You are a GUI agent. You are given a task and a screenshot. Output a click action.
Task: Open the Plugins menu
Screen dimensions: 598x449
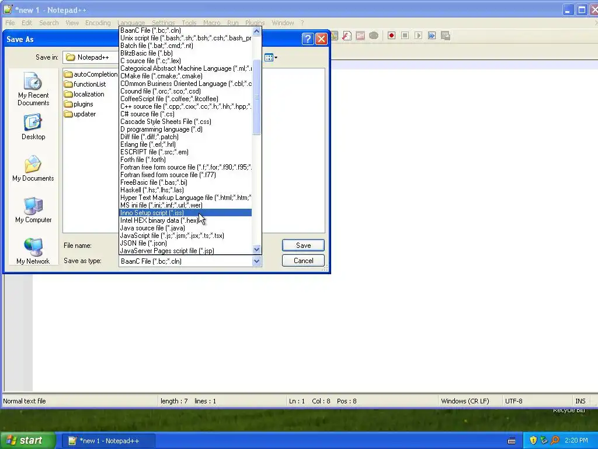click(255, 23)
